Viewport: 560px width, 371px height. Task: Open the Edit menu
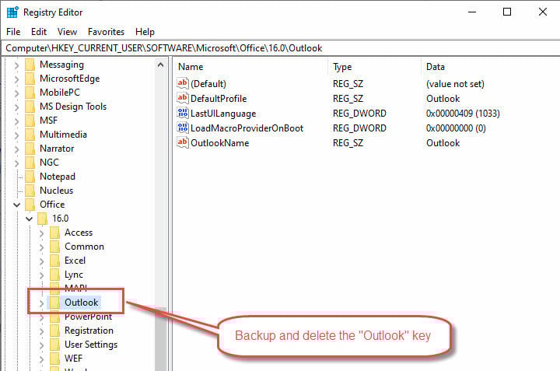(x=39, y=32)
